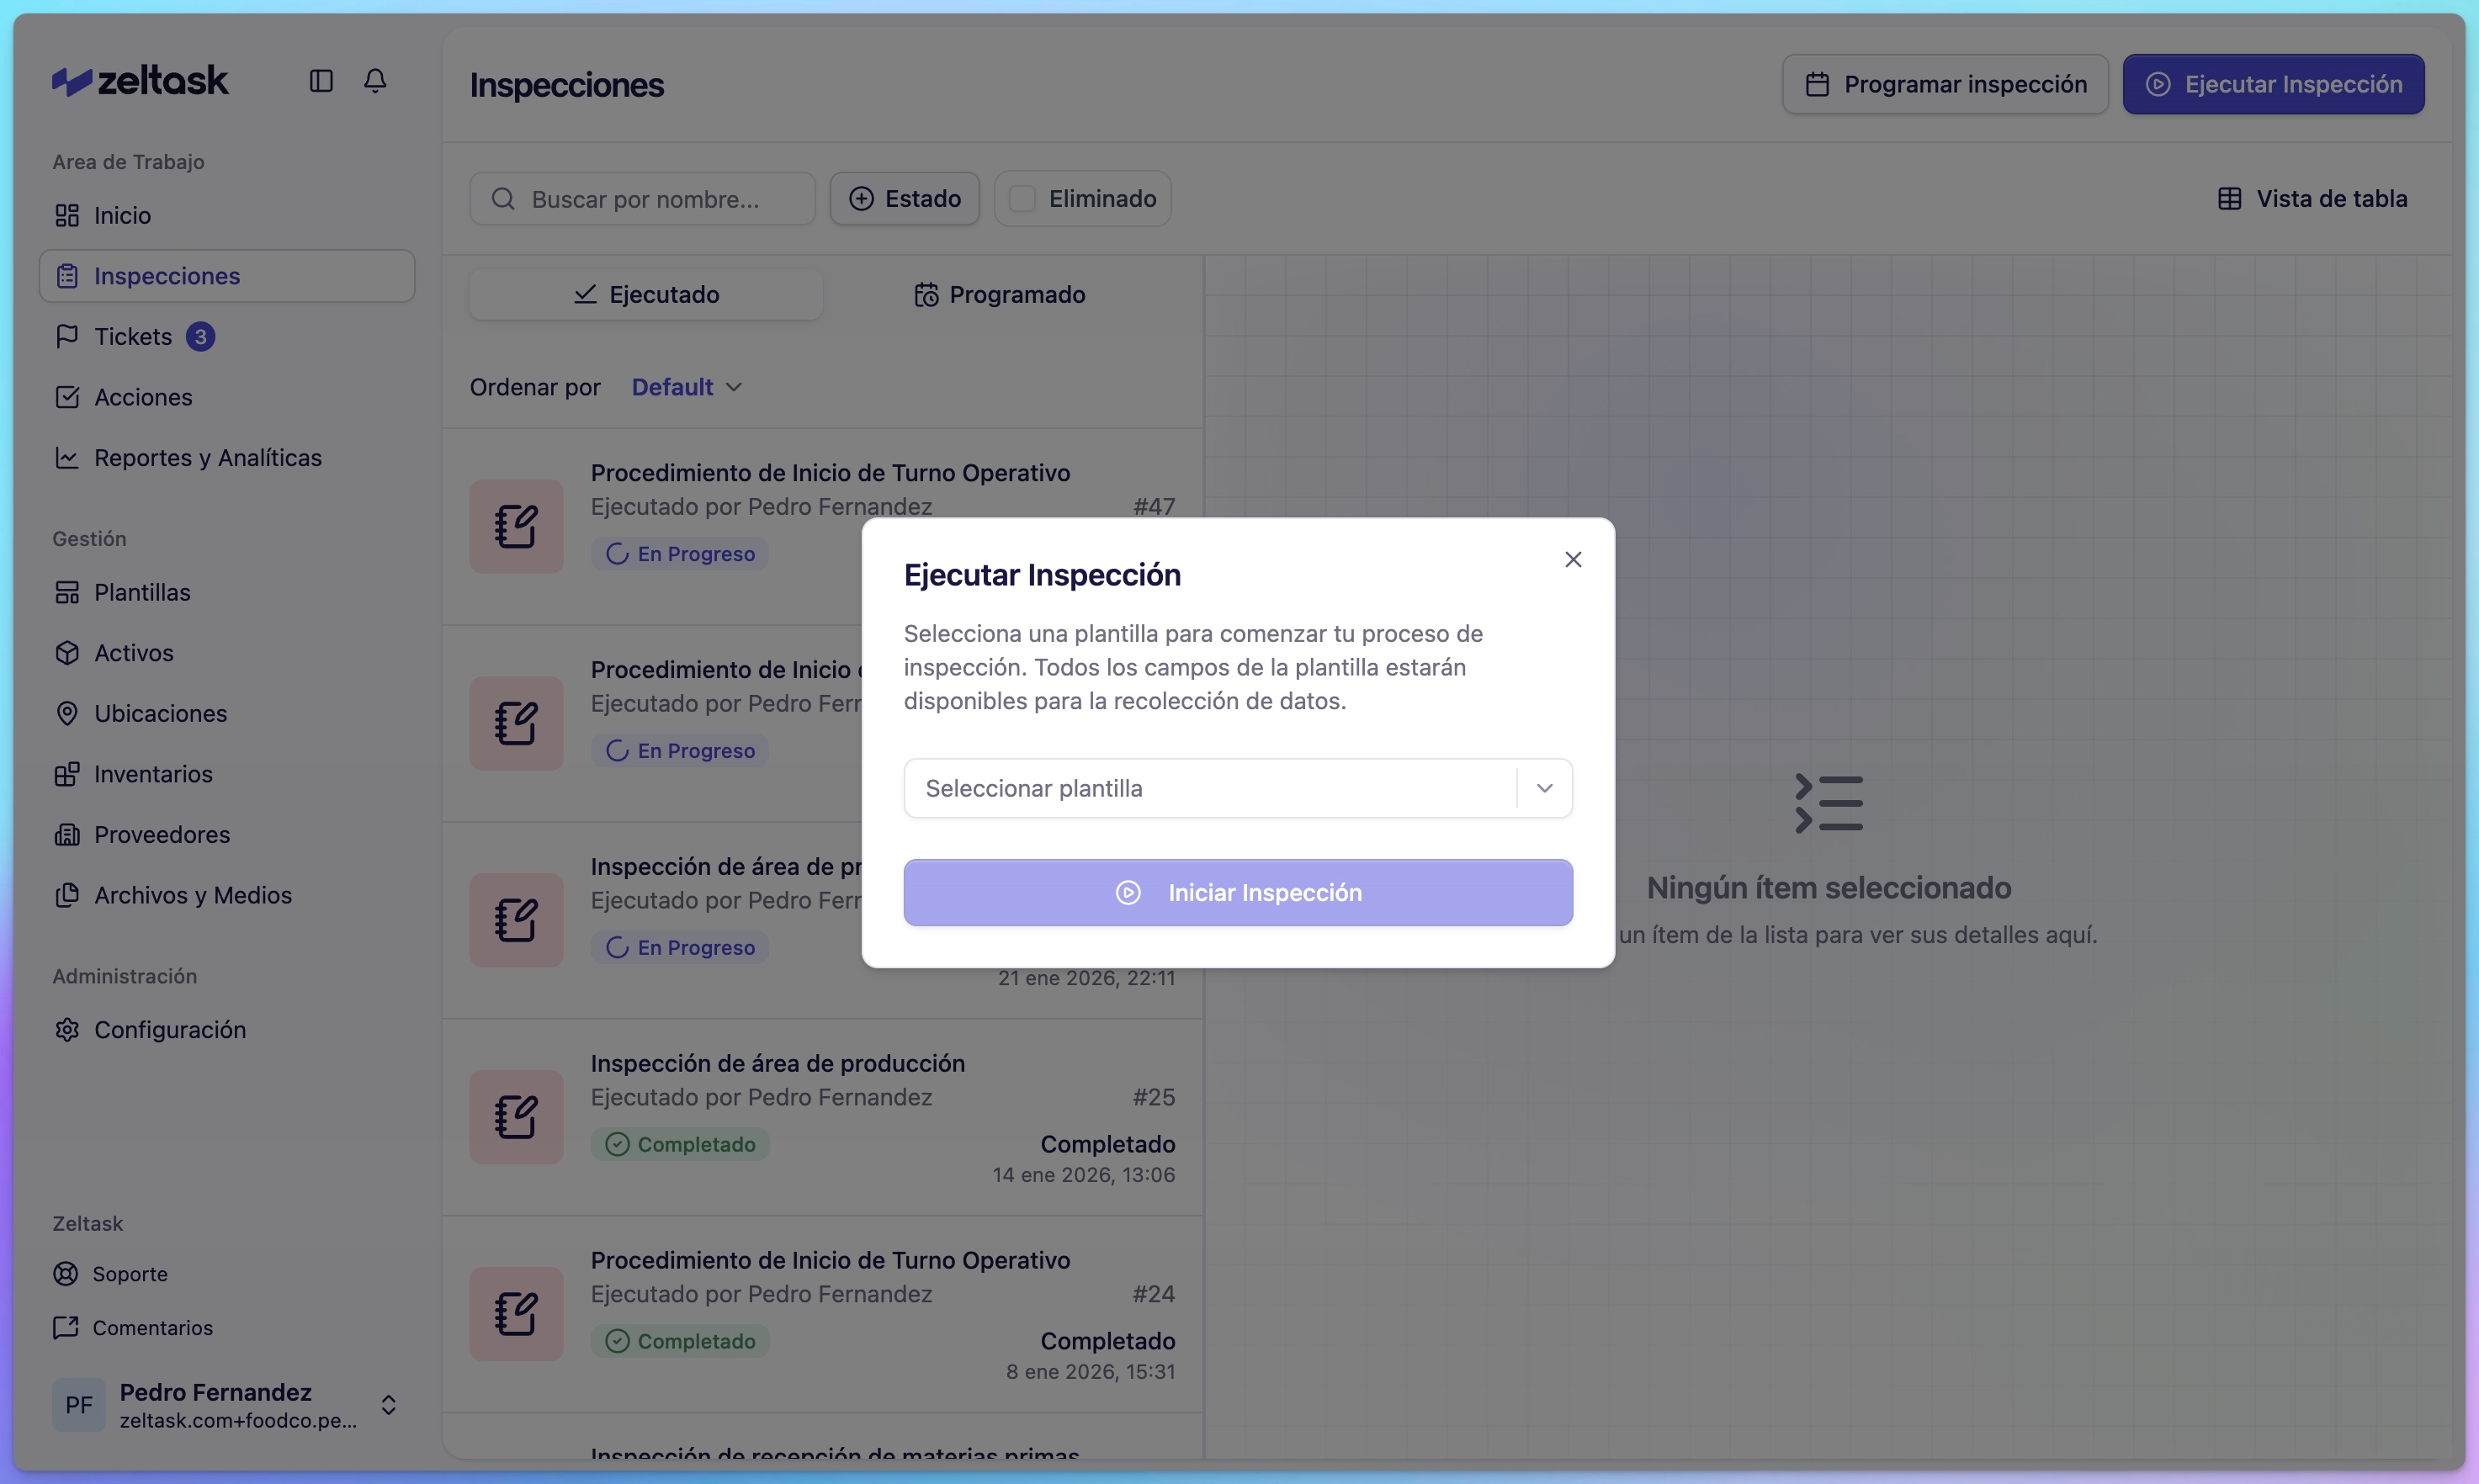Viewport: 2479px width, 1484px height.
Task: Select Proveedores in the sidebar
Action: click(x=161, y=834)
